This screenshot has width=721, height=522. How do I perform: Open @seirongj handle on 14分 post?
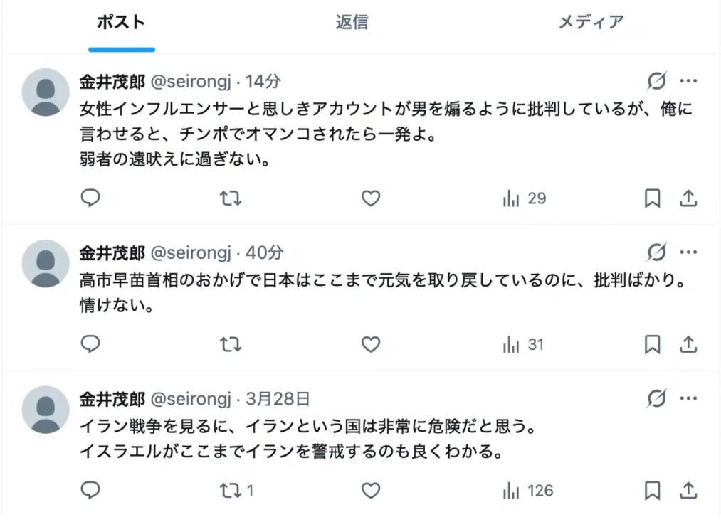tap(191, 81)
